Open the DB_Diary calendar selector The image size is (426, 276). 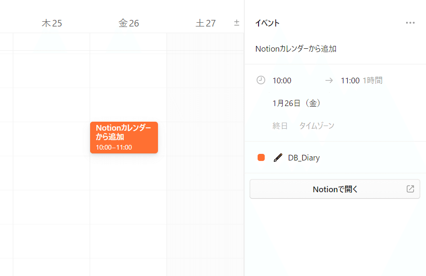pyautogui.click(x=304, y=158)
